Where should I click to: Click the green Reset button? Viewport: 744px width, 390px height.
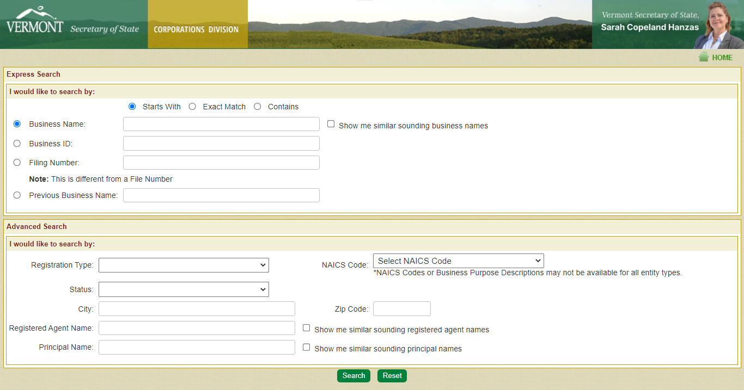coord(392,376)
